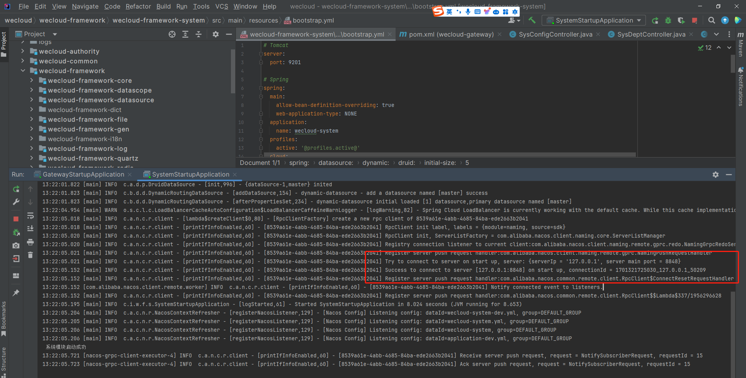
Task: Run with coverage using the shield icon
Action: tap(681, 20)
